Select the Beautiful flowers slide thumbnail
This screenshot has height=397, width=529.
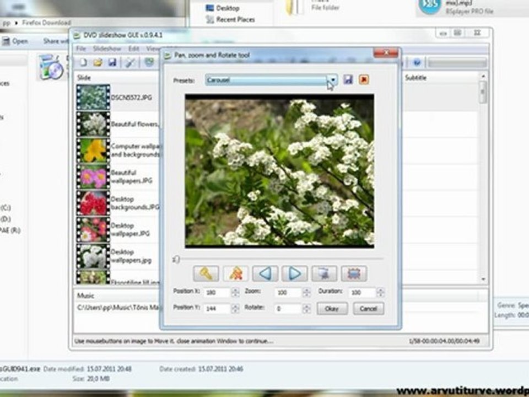[x=93, y=124]
